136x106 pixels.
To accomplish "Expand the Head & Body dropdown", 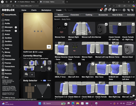I will pyautogui.click(x=118, y=15).
